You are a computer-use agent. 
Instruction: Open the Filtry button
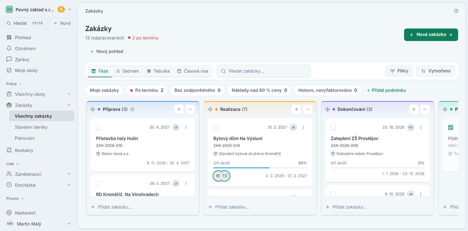click(399, 71)
